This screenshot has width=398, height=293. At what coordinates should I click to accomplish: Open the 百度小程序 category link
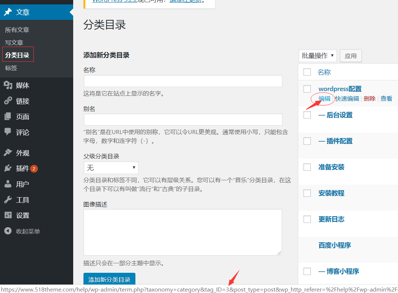coord(334,245)
